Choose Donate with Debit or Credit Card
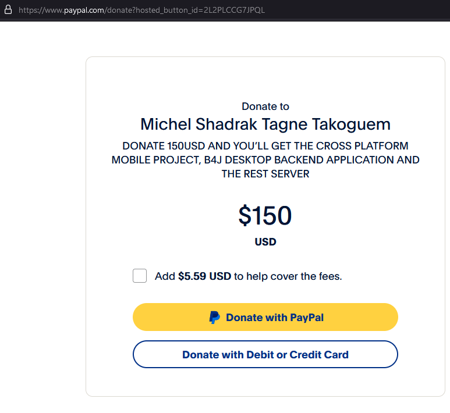 tap(265, 354)
